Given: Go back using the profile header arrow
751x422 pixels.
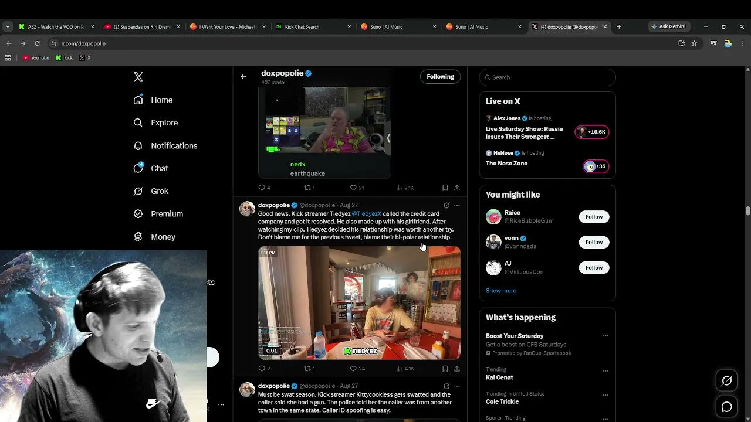Looking at the screenshot, I should point(243,77).
